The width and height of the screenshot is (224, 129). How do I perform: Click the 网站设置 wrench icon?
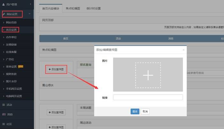[4, 14]
